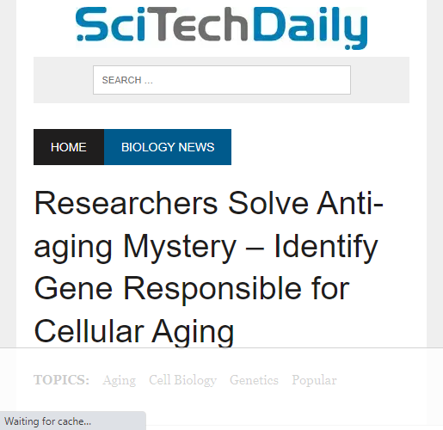Open the Cell Biology topic link

point(182,380)
